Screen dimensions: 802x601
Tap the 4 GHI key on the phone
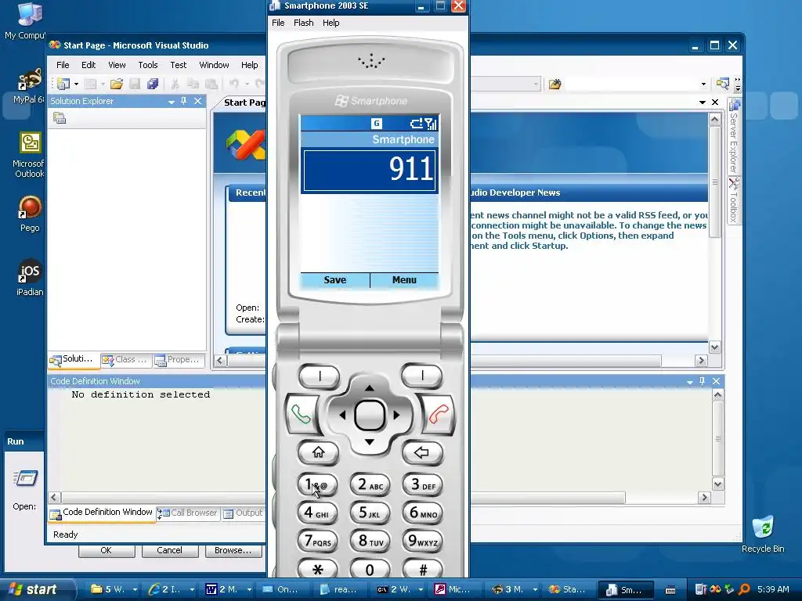pyautogui.click(x=317, y=513)
